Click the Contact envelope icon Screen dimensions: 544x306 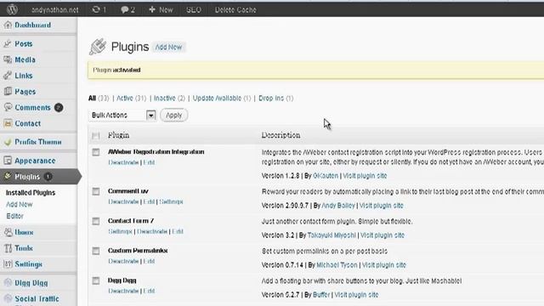pyautogui.click(x=8, y=123)
